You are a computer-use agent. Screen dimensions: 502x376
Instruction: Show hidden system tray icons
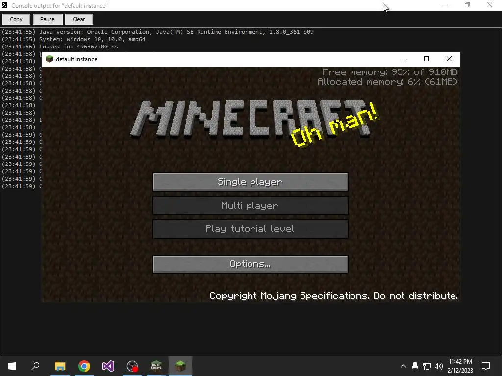(x=403, y=366)
